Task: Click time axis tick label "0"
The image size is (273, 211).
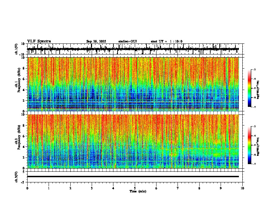Action: point(27,188)
